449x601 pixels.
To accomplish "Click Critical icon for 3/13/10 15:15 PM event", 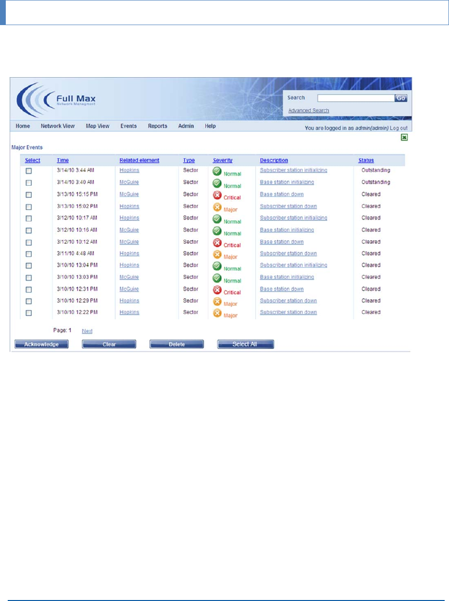I will coord(217,195).
